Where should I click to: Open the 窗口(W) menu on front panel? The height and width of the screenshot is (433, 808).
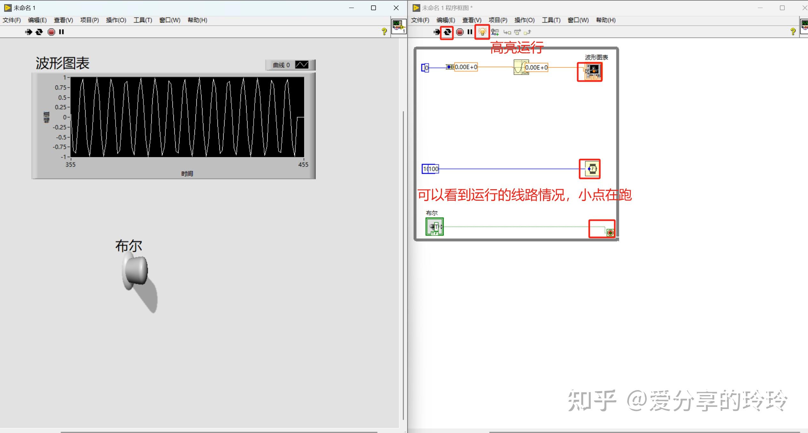(x=170, y=20)
